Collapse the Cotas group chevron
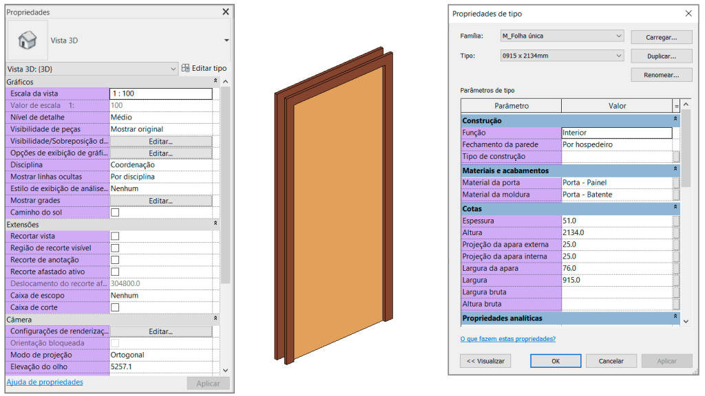The width and height of the screenshot is (705, 396). pos(675,207)
